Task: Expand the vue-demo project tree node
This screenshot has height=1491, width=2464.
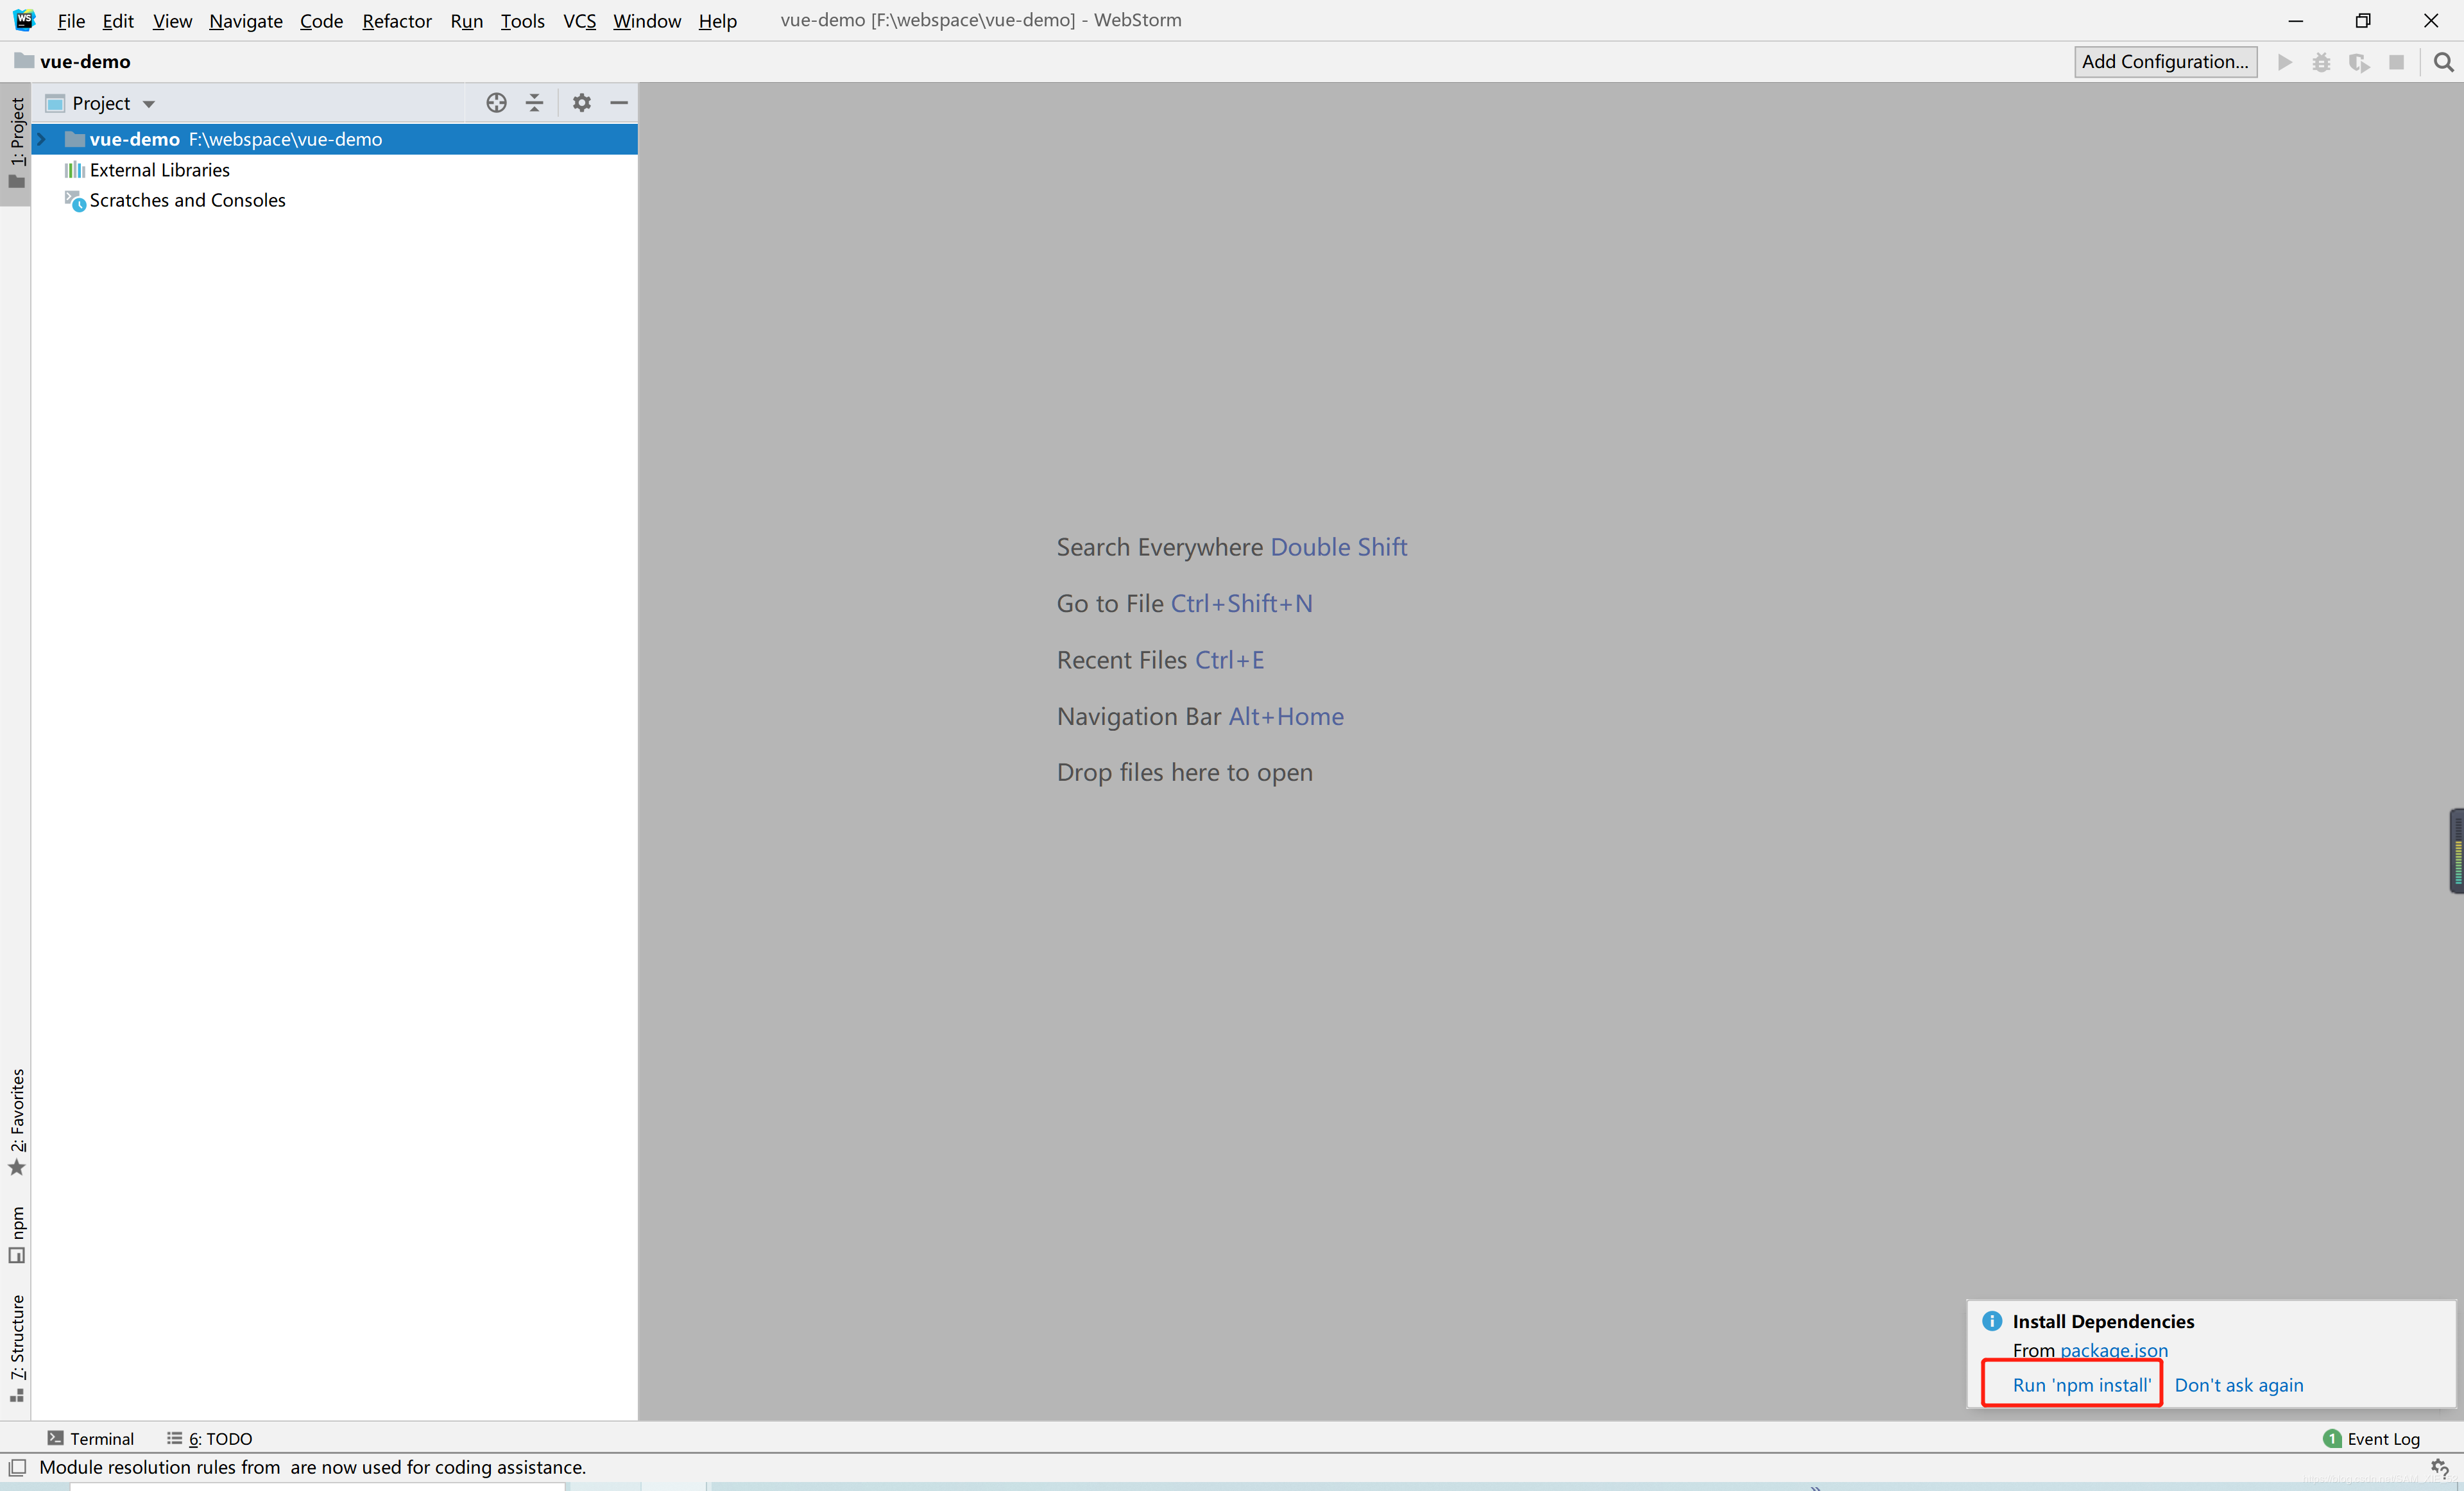Action: pos(42,139)
